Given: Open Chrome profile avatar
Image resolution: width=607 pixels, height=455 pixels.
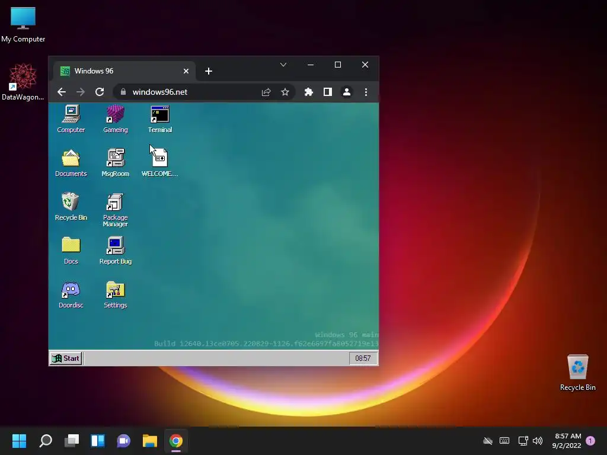Looking at the screenshot, I should pyautogui.click(x=347, y=92).
